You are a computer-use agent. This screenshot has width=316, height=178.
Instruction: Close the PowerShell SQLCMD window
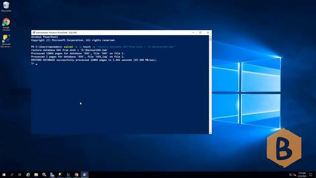(208, 33)
